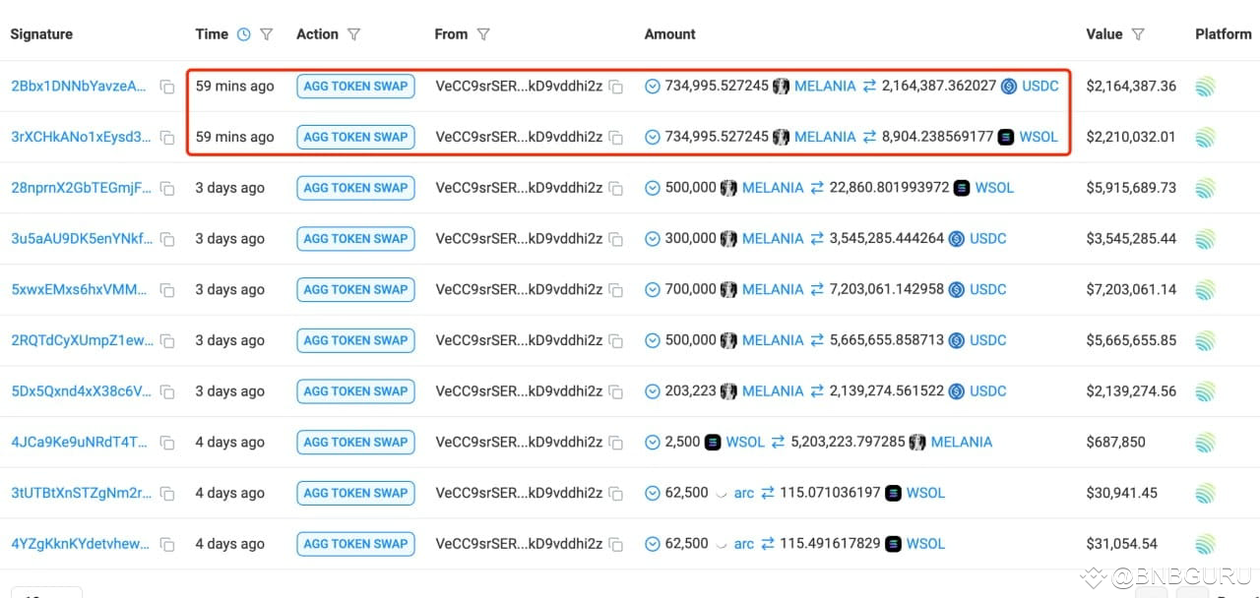Open transaction 3rXCHkANo1xEysd3 signature link
The width and height of the screenshot is (1260, 598).
(82, 138)
